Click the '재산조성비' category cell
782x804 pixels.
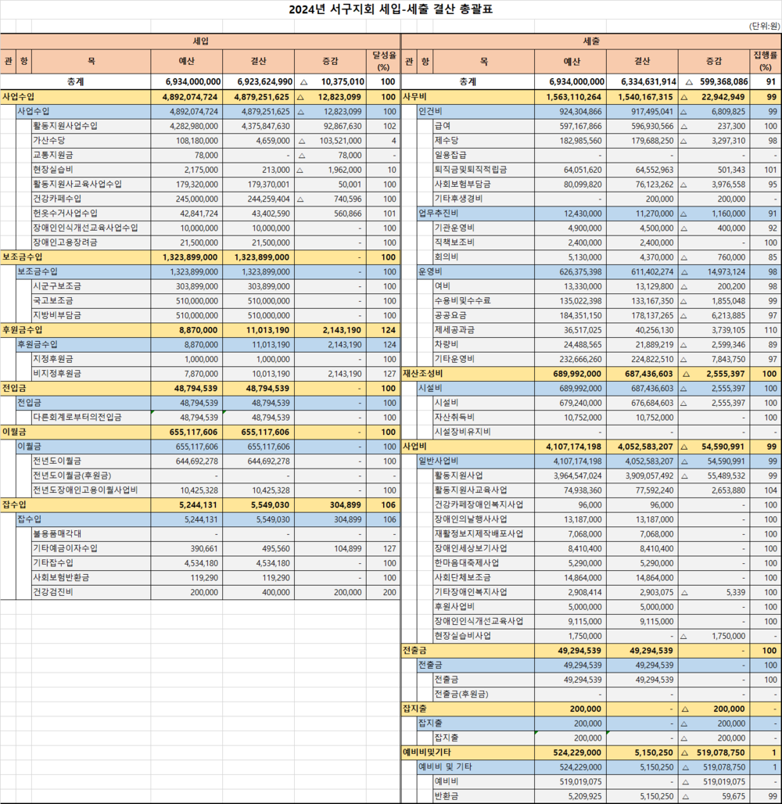[468, 374]
